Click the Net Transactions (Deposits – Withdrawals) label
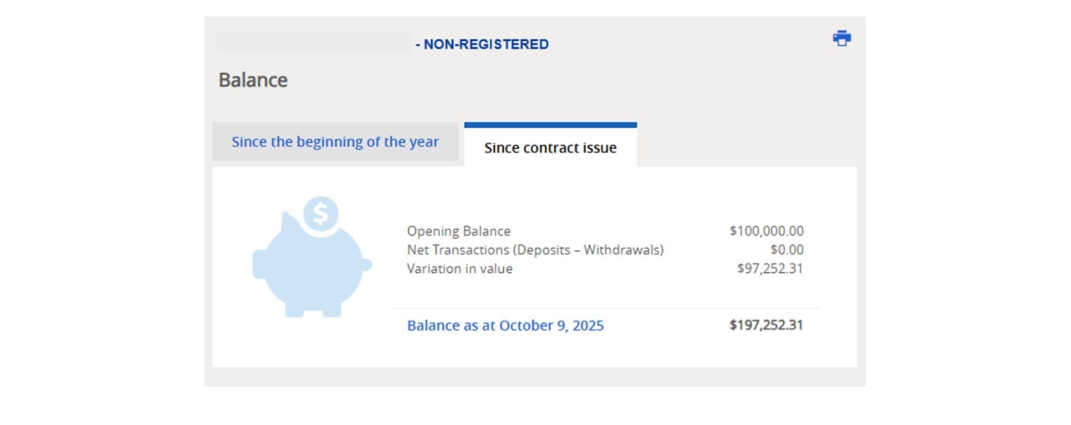1071x425 pixels. (x=535, y=250)
